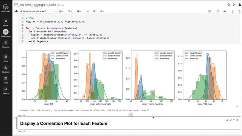Click the cluster hierarchy icon beside cluster selector

point(16,11)
